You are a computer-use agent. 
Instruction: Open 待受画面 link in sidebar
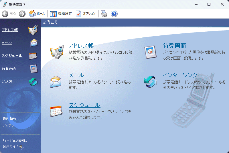coord(9,69)
